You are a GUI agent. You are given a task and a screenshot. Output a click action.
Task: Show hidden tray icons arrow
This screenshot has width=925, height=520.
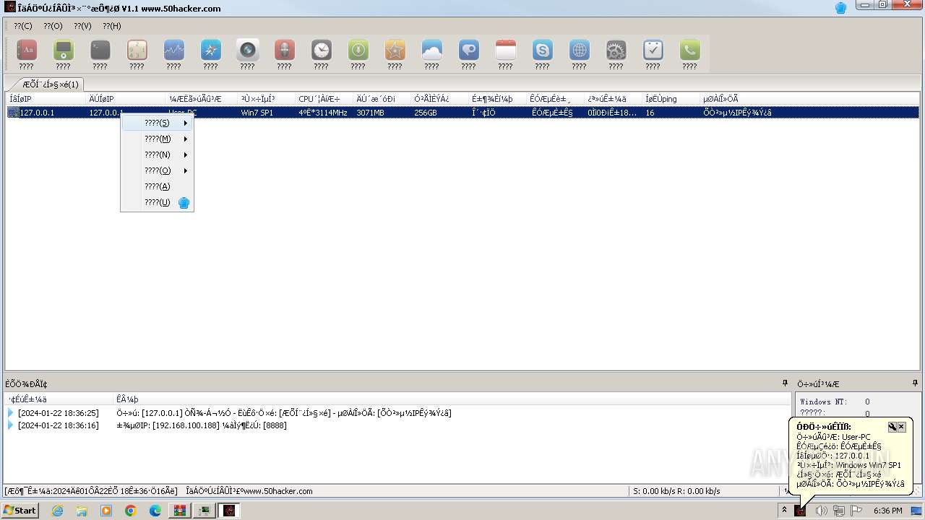click(784, 511)
